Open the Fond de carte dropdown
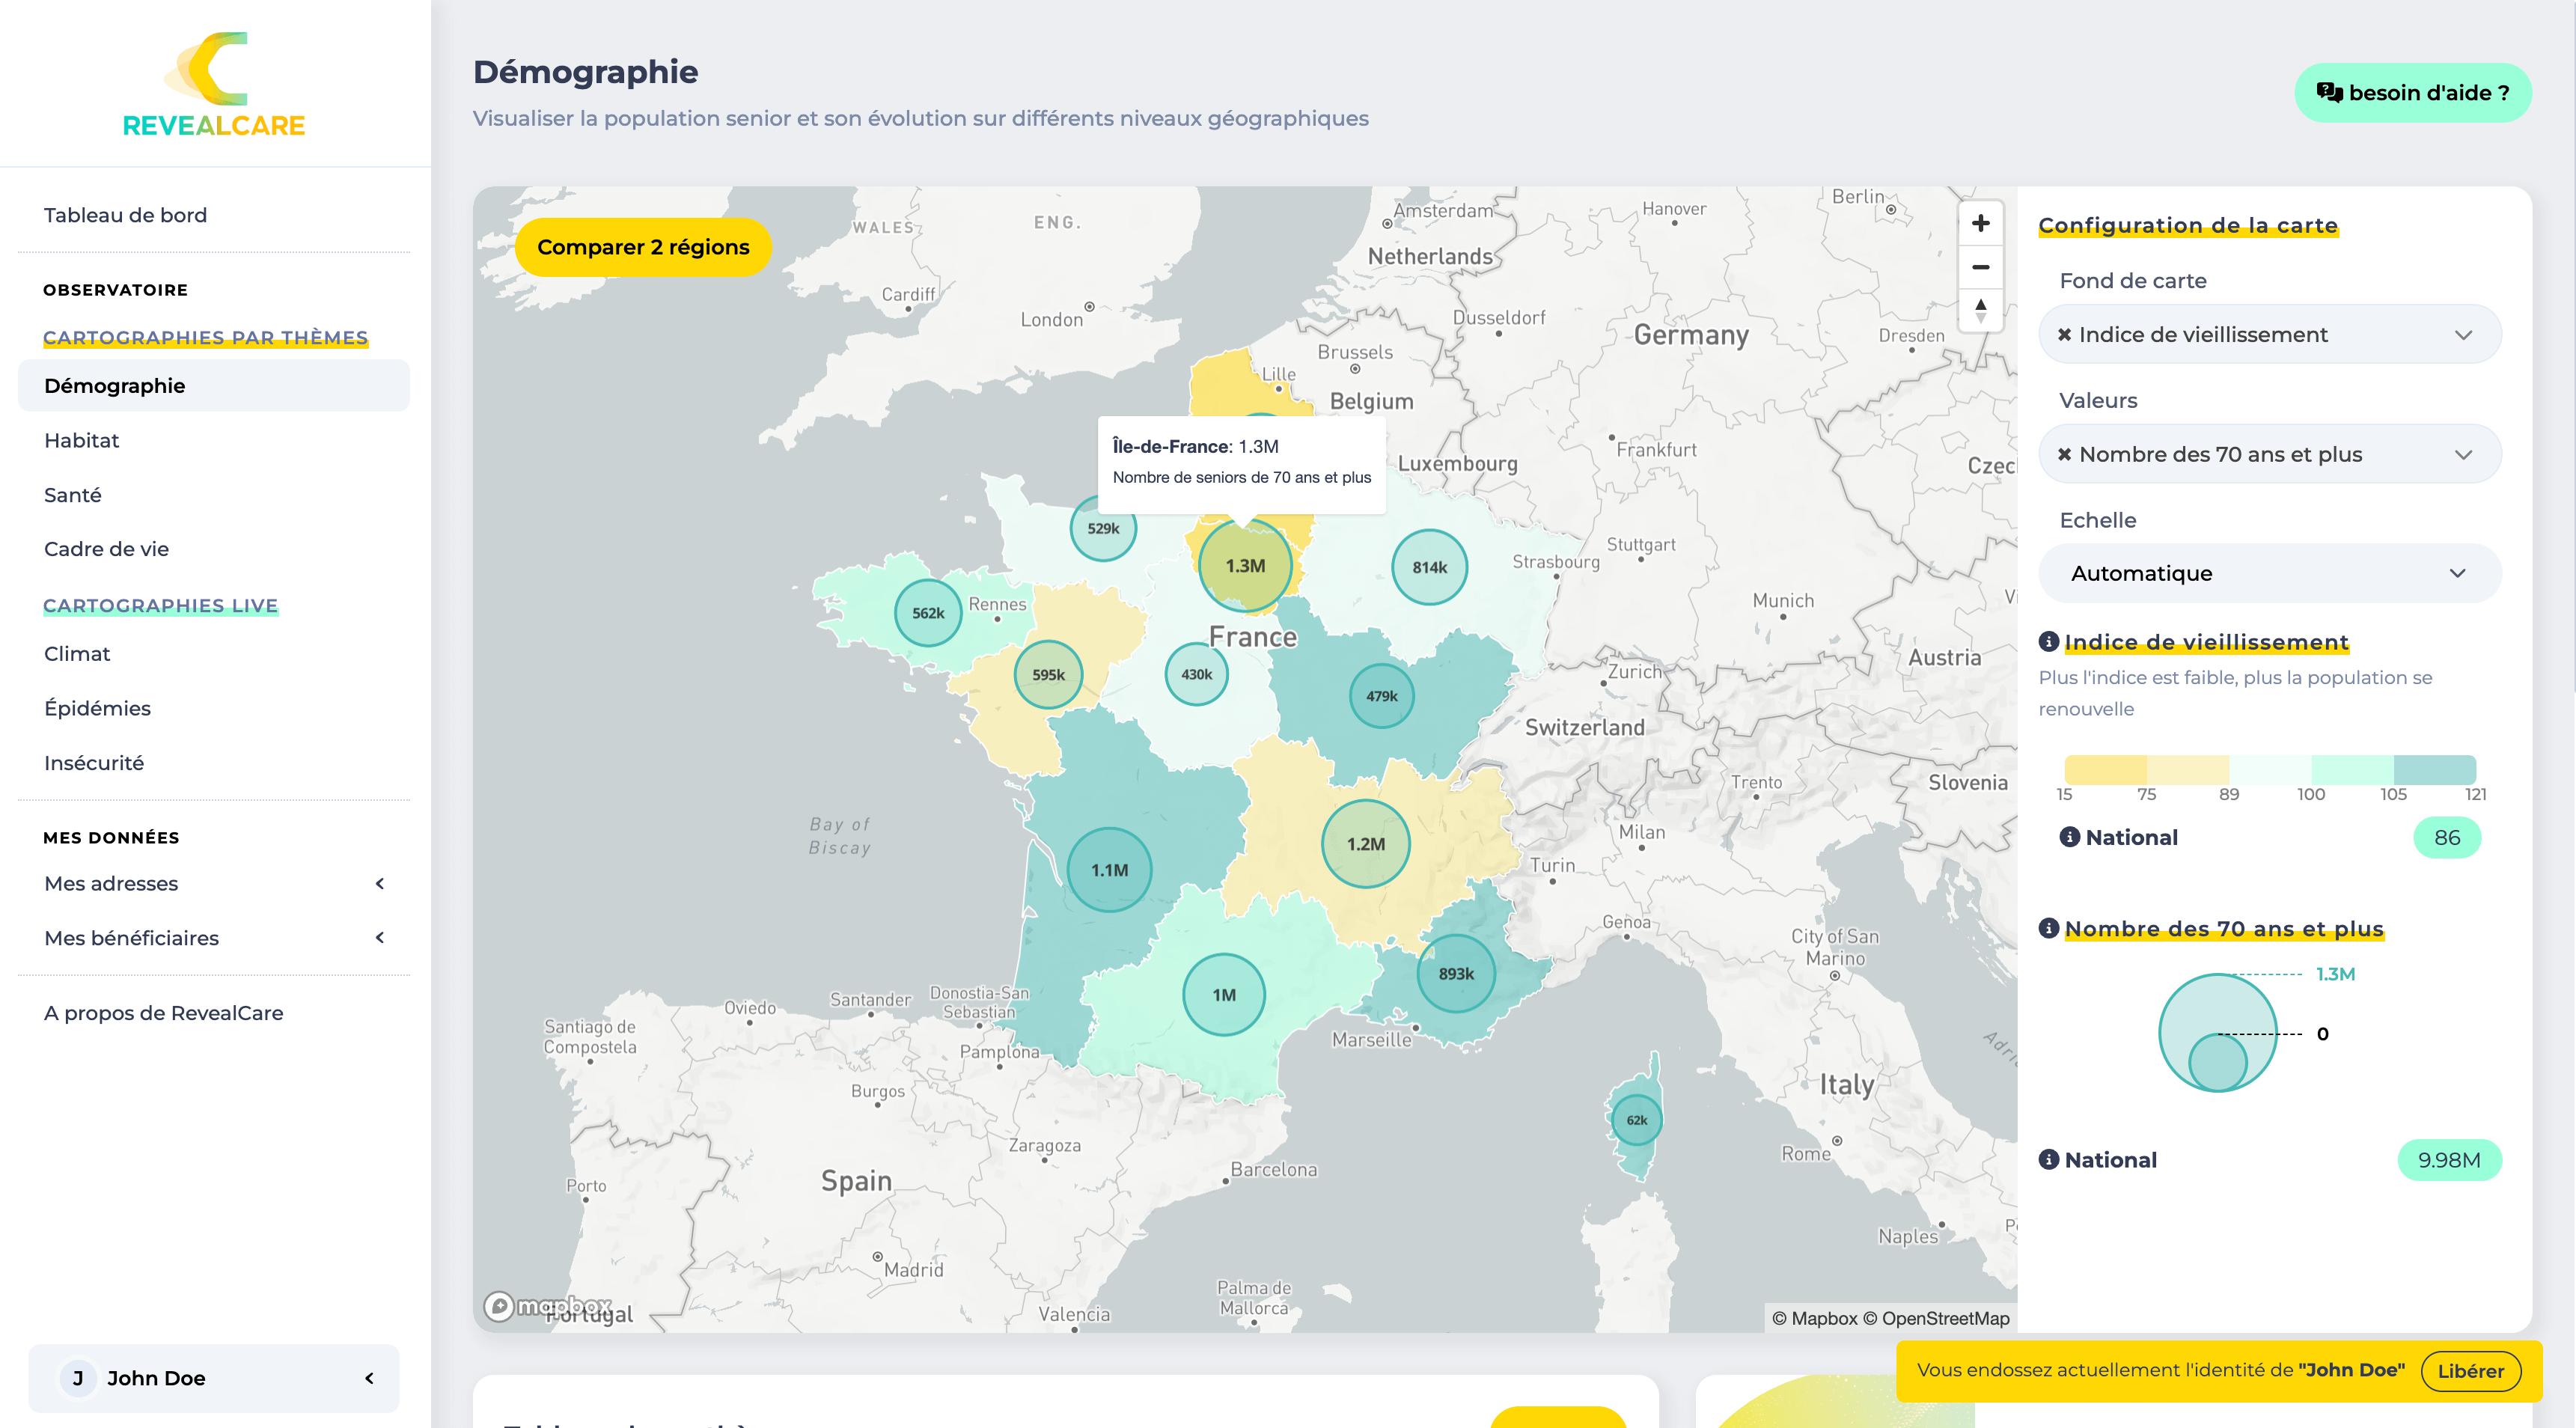The width and height of the screenshot is (2576, 1428). click(2270, 335)
